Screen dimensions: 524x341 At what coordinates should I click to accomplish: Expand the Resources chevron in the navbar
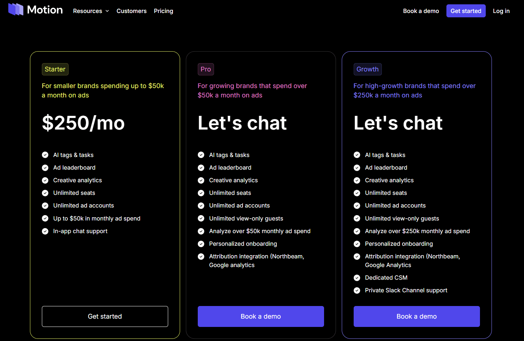point(107,11)
